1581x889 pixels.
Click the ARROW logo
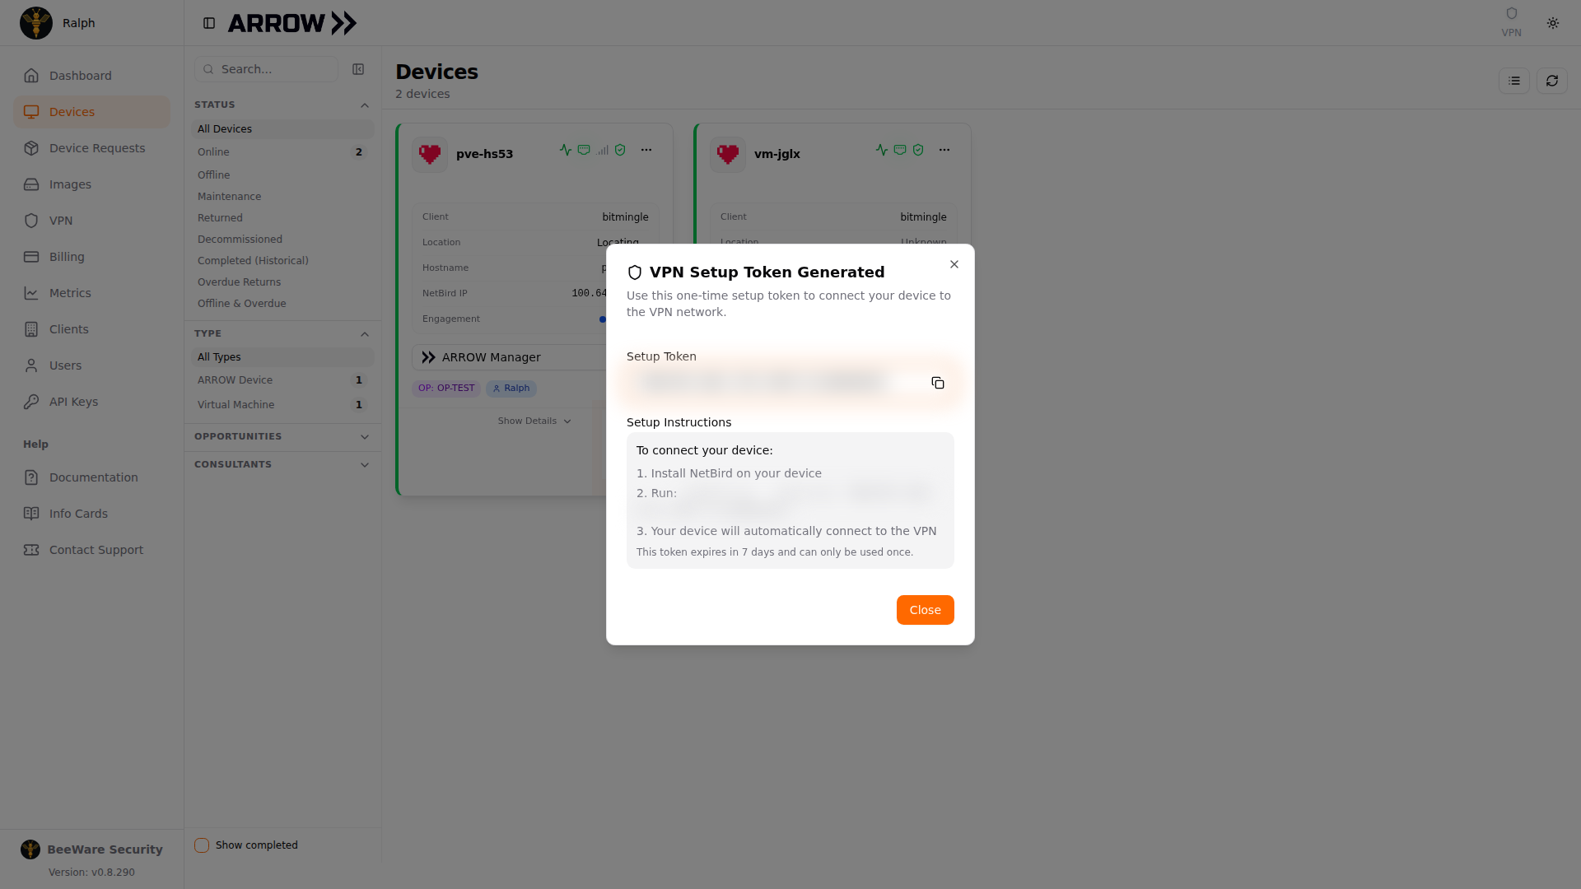pyautogui.click(x=292, y=23)
